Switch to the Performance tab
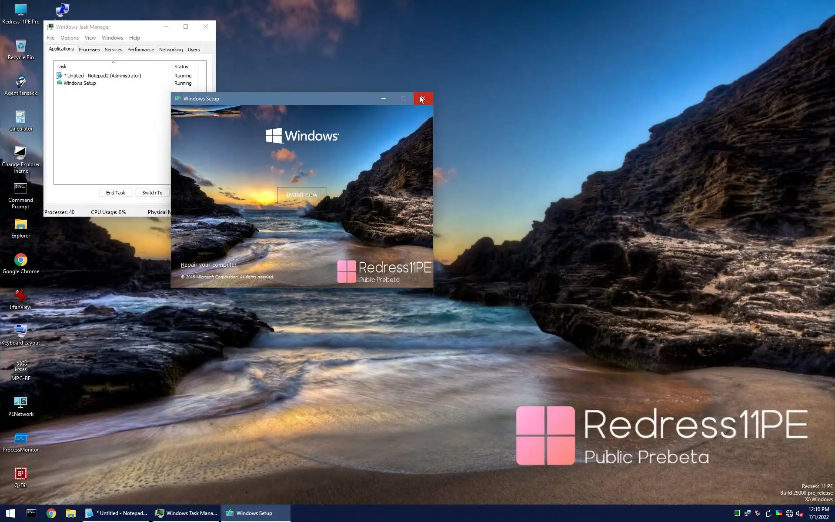Image resolution: width=835 pixels, height=522 pixels. pos(140,50)
